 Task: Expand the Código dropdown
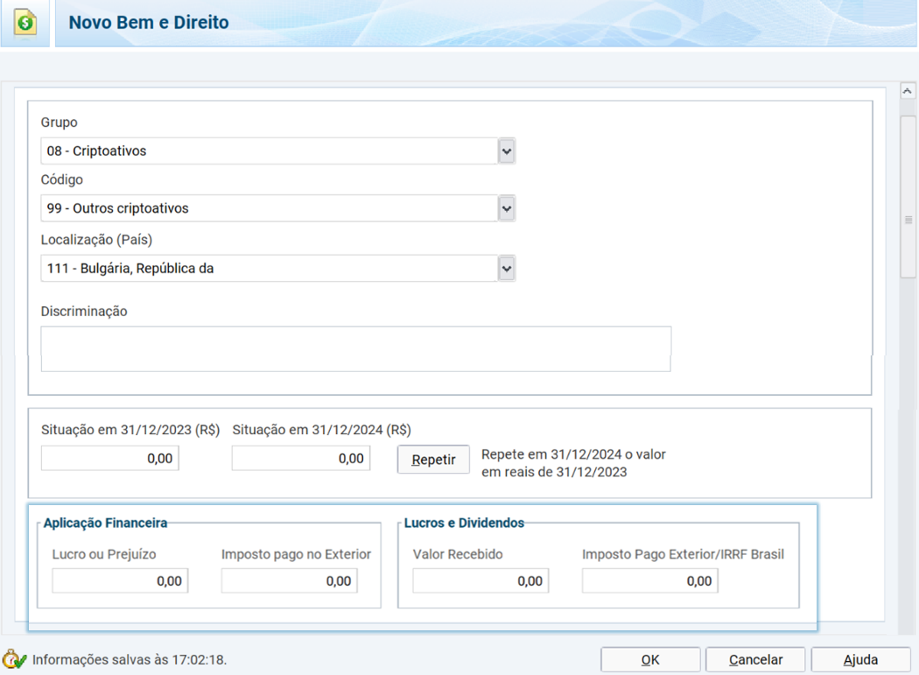click(x=506, y=209)
